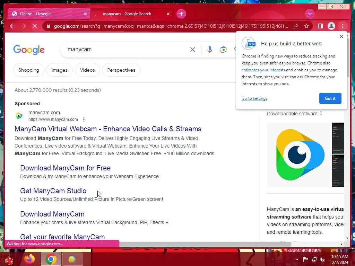Share this page from address bar
The height and width of the screenshot is (266, 355).
coord(295,26)
